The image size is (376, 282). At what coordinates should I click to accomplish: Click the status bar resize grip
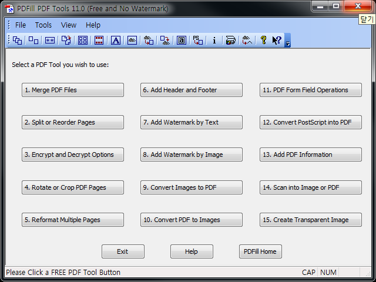click(367, 273)
